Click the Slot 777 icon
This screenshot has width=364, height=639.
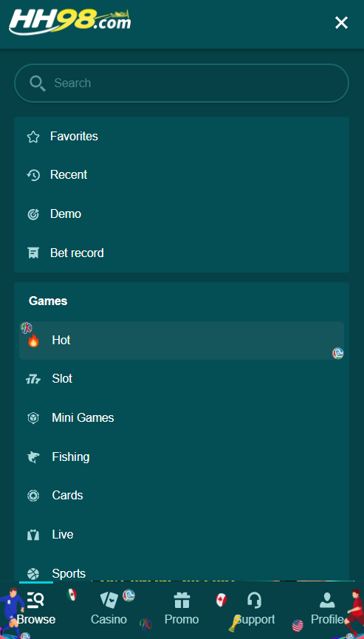click(33, 380)
